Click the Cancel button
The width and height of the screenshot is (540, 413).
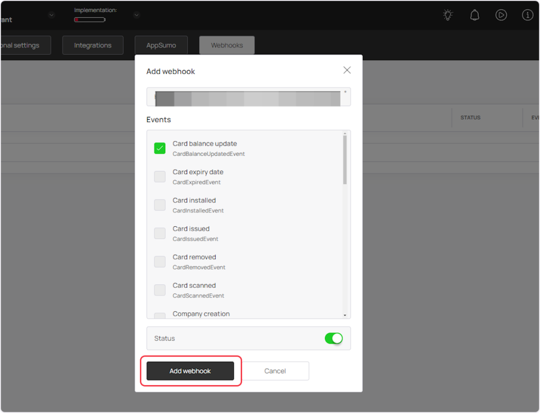pos(275,371)
